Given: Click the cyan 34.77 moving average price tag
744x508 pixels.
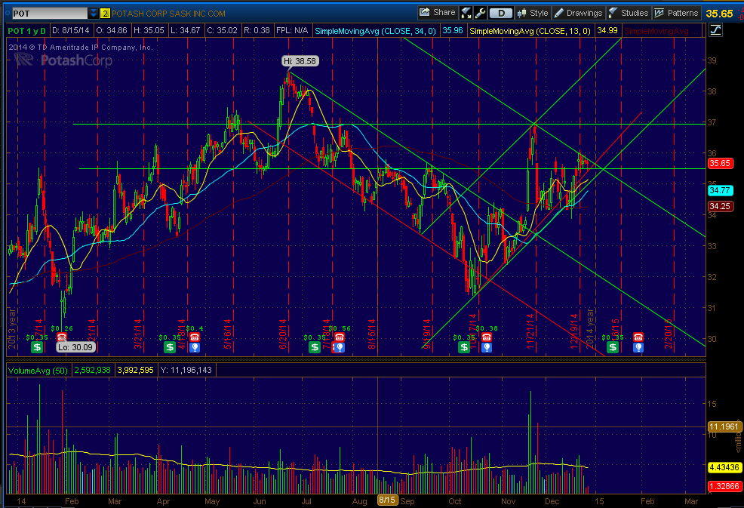Looking at the screenshot, I should pos(720,190).
